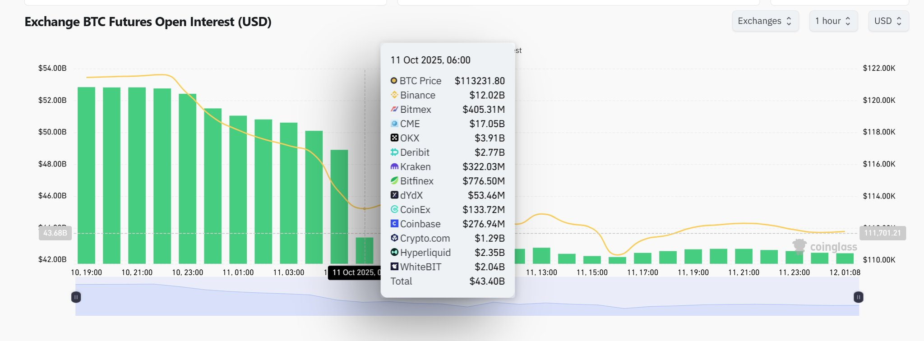Click the 11 Oct 2025 time axis marker

click(x=355, y=272)
